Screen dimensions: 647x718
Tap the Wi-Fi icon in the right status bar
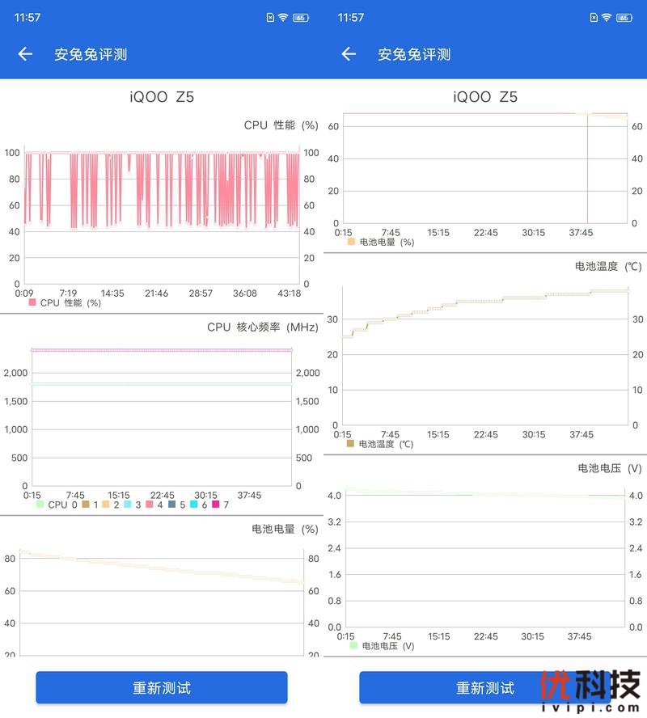click(x=607, y=17)
